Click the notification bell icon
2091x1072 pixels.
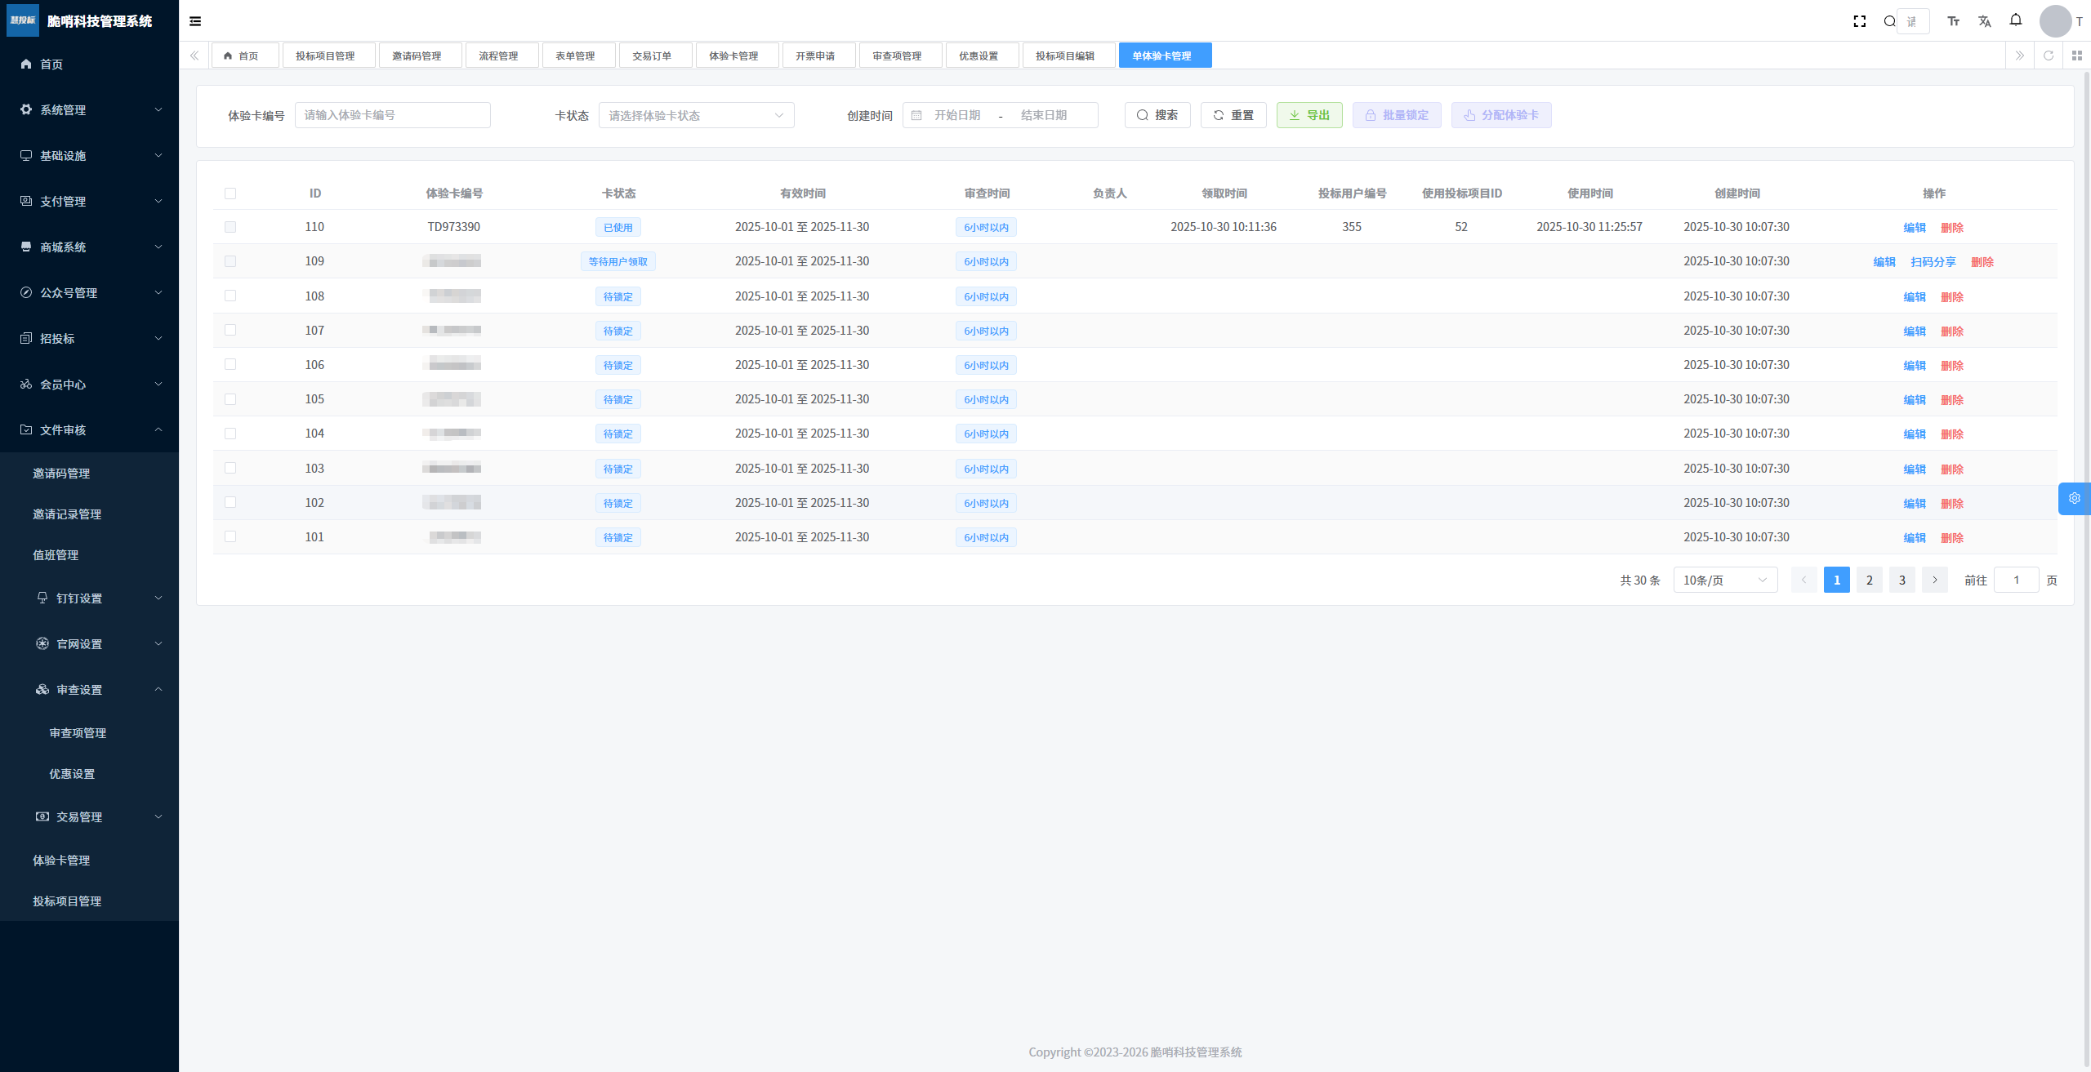tap(2016, 20)
